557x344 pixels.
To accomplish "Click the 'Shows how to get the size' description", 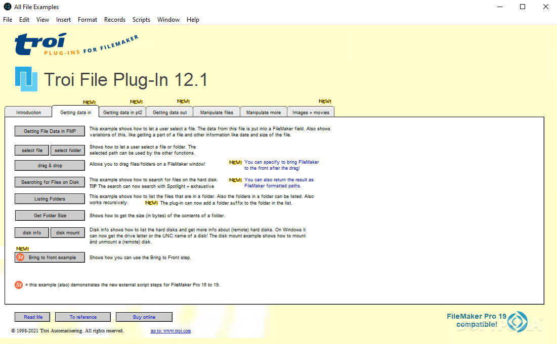I will click(157, 215).
